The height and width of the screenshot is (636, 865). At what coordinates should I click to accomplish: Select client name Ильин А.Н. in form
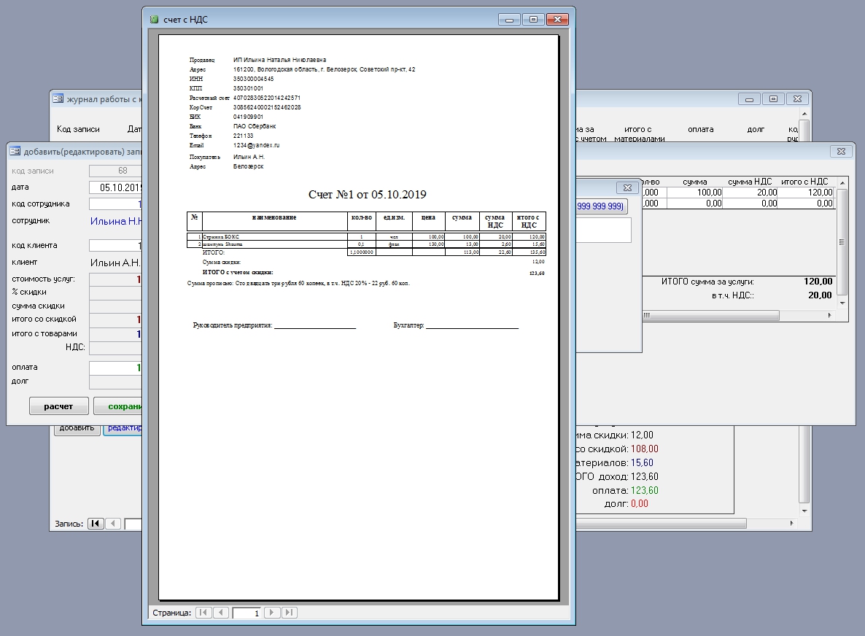(x=116, y=263)
